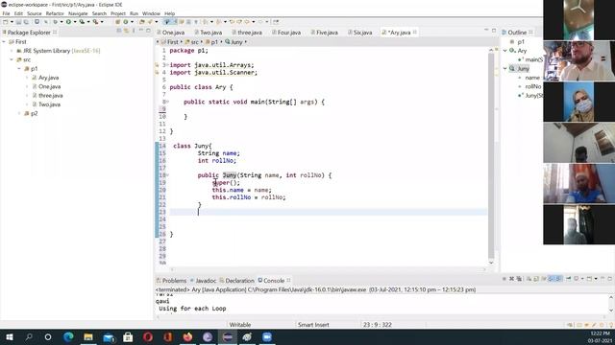Screen dimensions: 615x345
Task: Click the Terminate icon in Console toolbar
Action: 504,279
